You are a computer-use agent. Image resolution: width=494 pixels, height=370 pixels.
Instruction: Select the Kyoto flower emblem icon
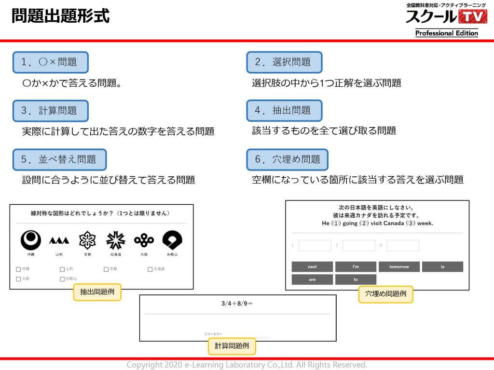pyautogui.click(x=87, y=240)
